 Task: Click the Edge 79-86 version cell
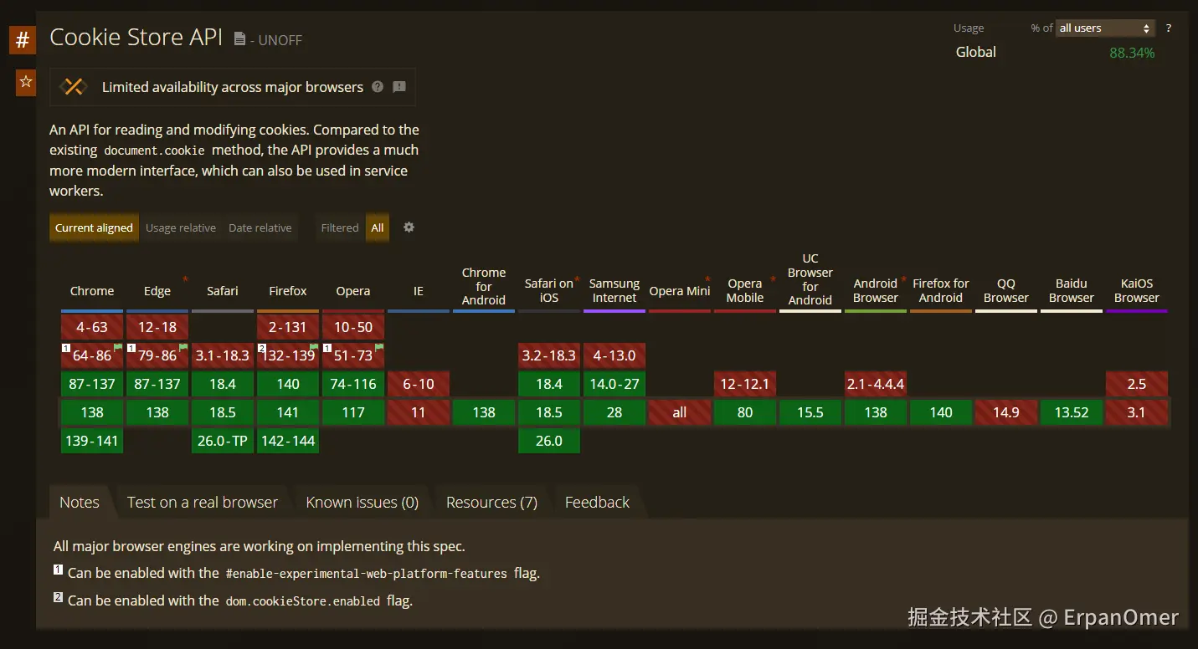click(157, 355)
